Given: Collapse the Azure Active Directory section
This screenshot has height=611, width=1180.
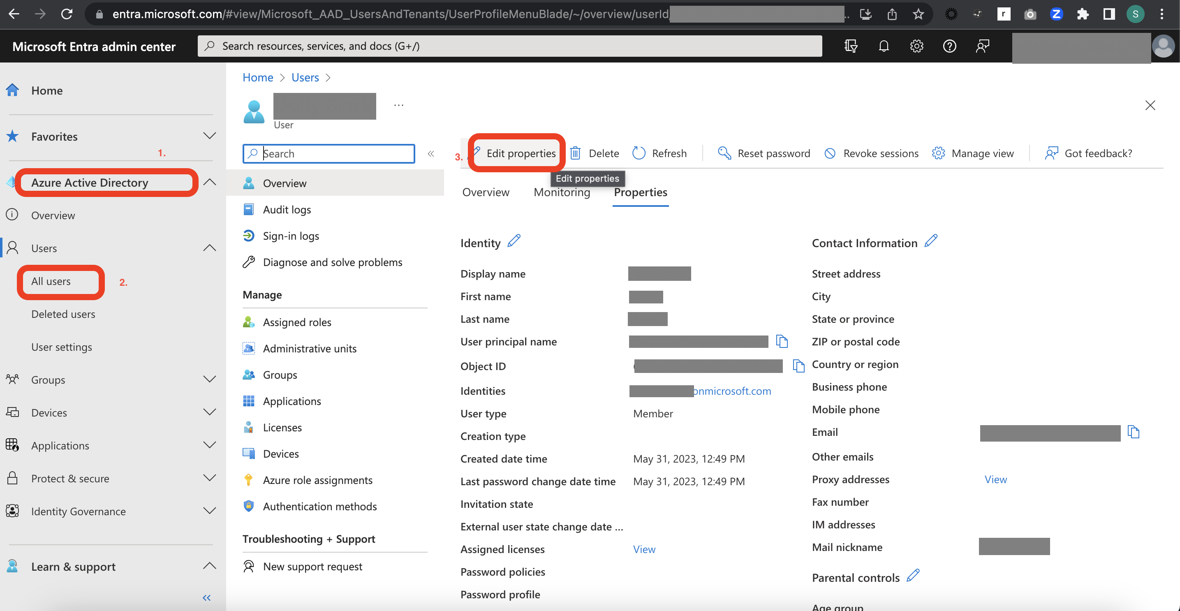Looking at the screenshot, I should (209, 182).
